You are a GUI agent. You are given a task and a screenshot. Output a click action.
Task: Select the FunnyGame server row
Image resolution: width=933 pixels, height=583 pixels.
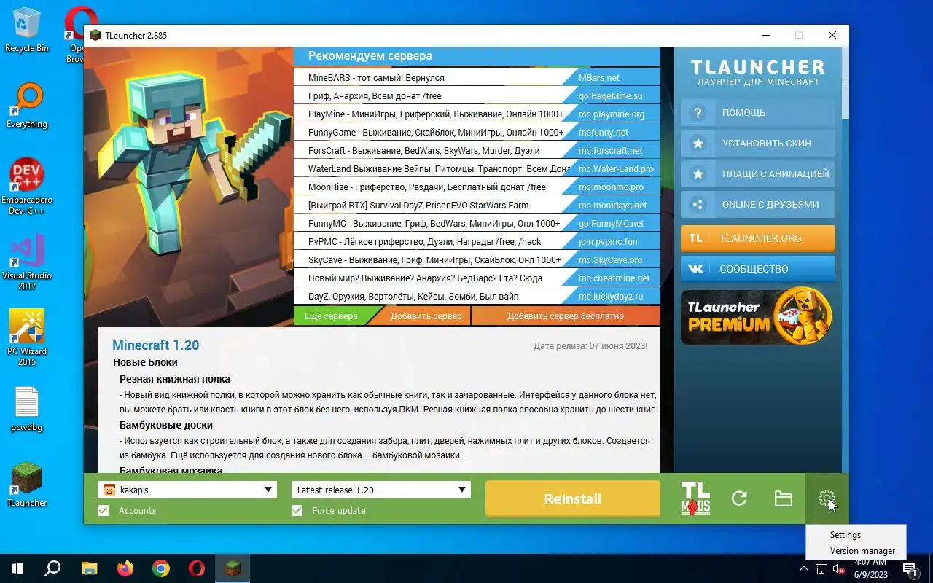coord(477,132)
